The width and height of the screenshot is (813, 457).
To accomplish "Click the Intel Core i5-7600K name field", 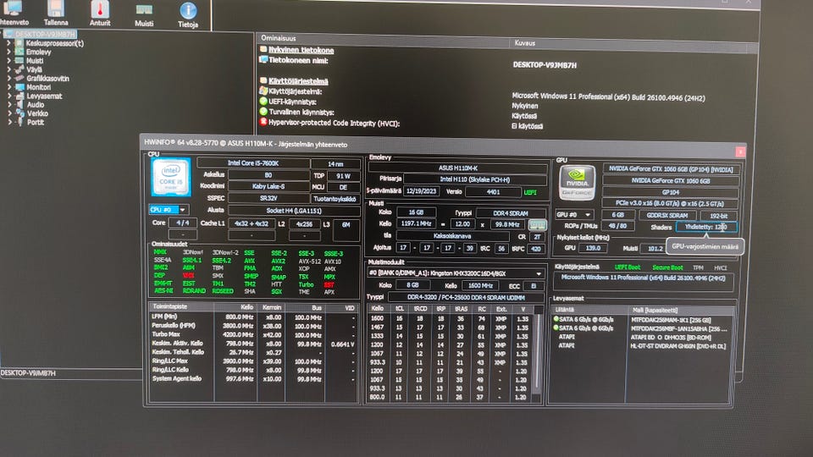I will (x=253, y=163).
